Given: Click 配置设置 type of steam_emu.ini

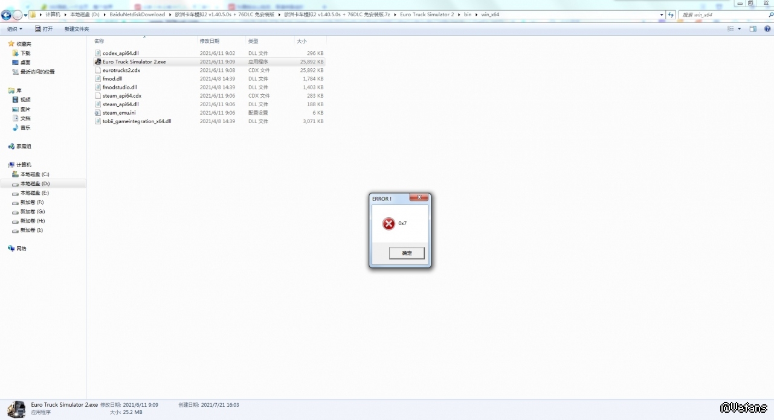Looking at the screenshot, I should pos(258,112).
